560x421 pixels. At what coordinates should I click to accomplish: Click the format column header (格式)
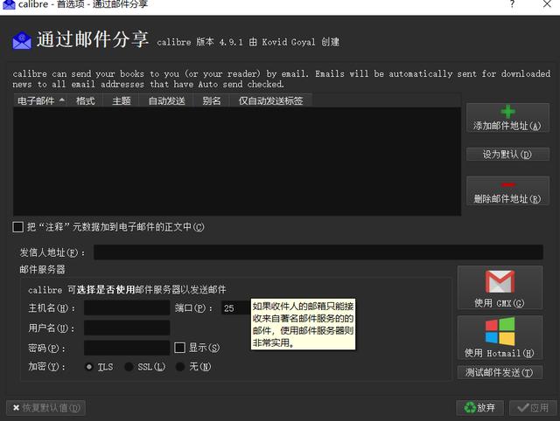click(86, 101)
